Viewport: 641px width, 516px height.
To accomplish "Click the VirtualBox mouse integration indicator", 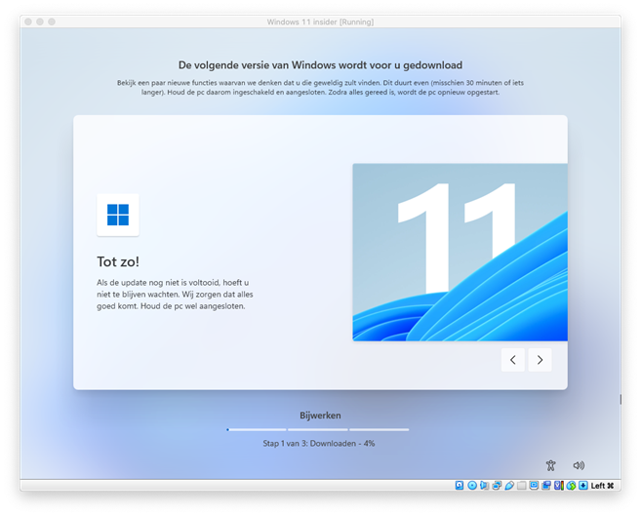I will 571,486.
